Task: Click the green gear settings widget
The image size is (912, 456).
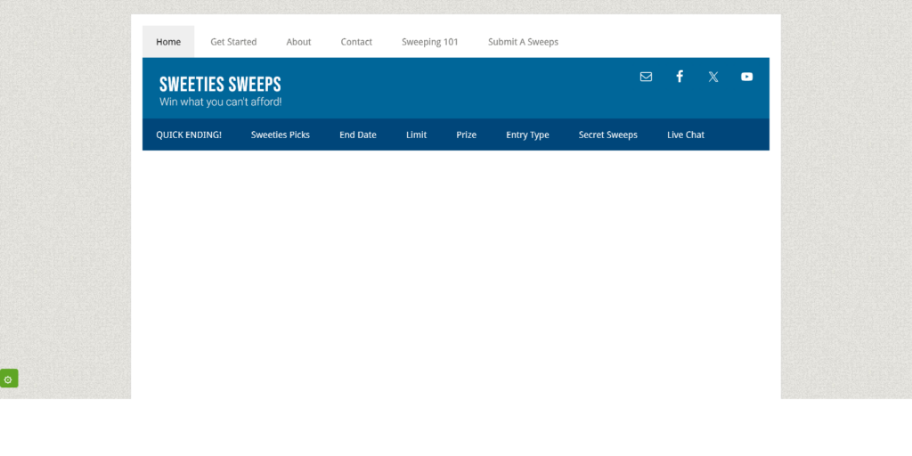Action: (x=9, y=378)
